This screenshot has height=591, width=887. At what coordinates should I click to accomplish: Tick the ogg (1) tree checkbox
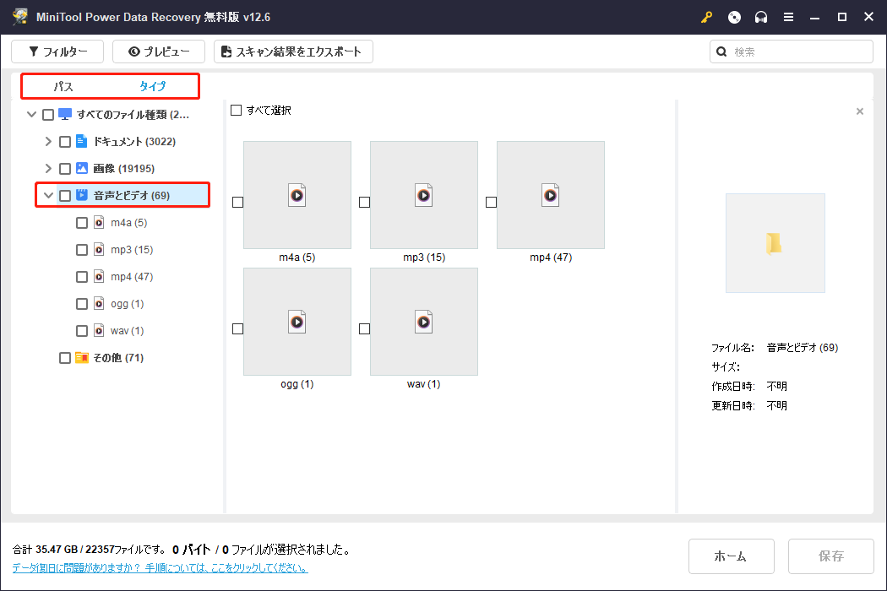(82, 304)
